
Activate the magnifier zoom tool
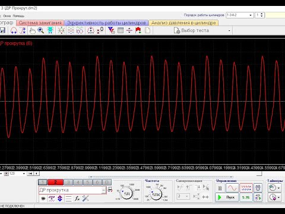[x=41, y=30]
